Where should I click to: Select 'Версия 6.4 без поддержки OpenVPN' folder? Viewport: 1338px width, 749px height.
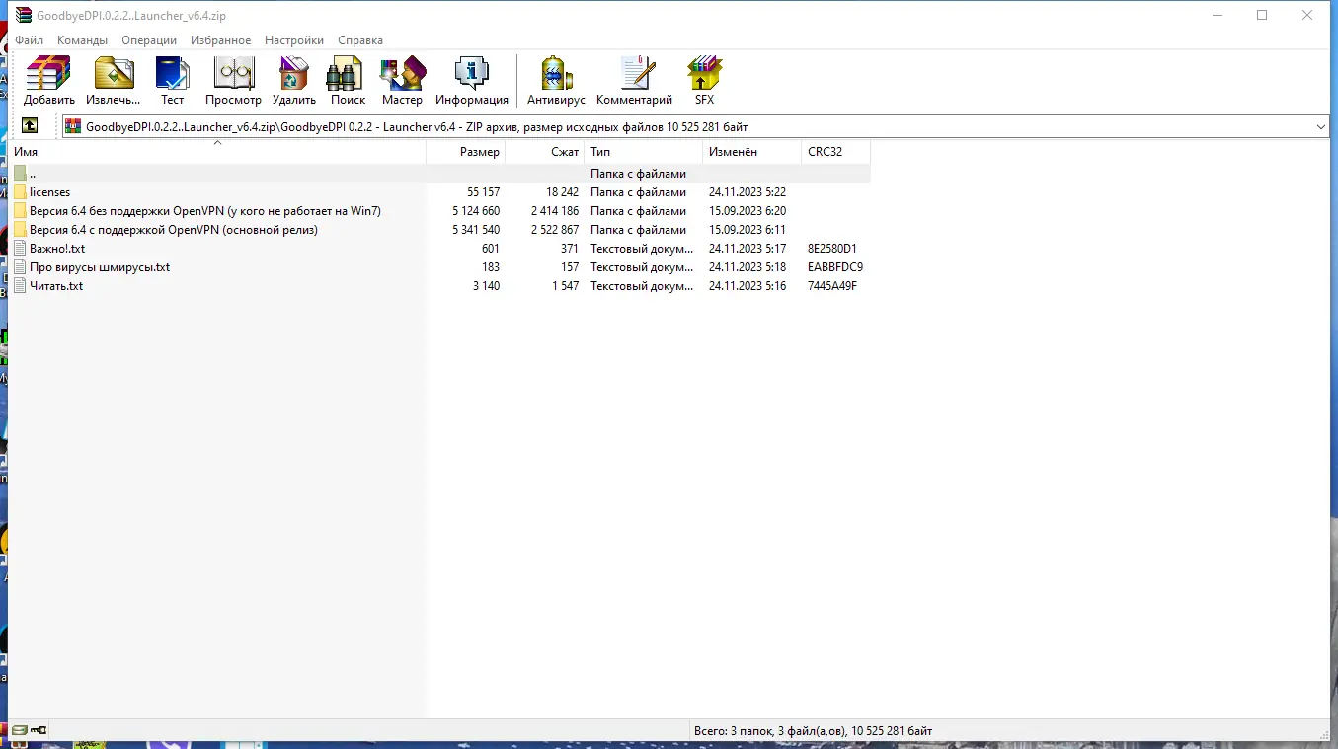[x=204, y=211]
